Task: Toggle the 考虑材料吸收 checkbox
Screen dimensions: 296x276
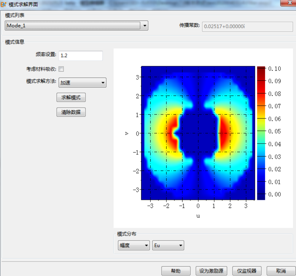Action: coord(61,69)
